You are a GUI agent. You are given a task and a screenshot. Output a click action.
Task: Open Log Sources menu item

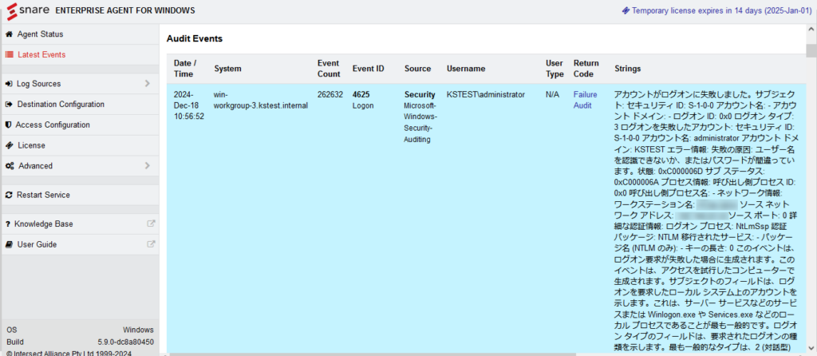click(81, 84)
